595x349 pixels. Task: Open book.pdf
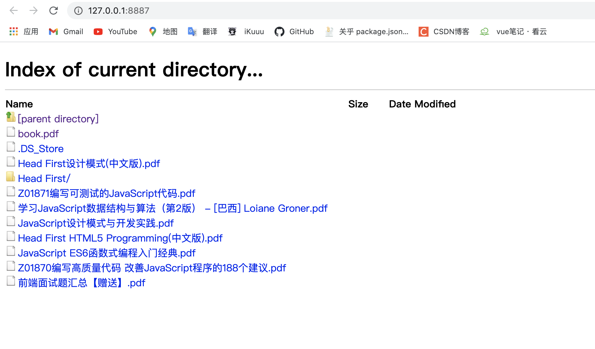(38, 134)
